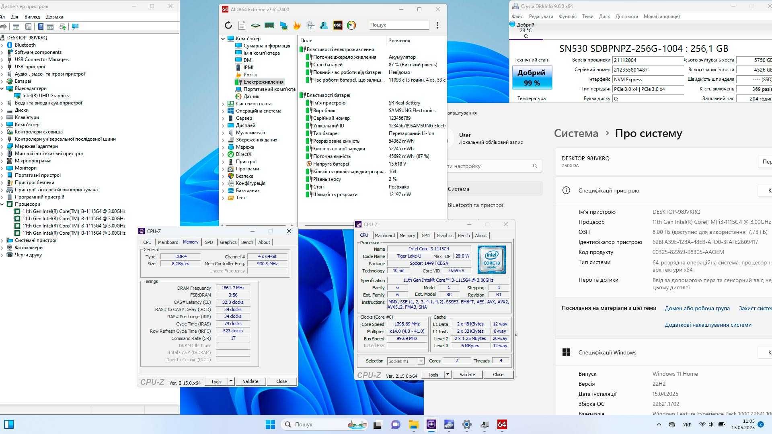This screenshot has height=434, width=772.
Task: Click the Wi-Fi tray icon
Action: [702, 424]
